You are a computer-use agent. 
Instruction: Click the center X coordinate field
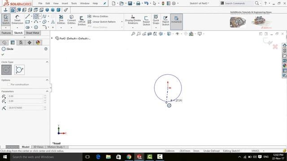tap(26, 96)
